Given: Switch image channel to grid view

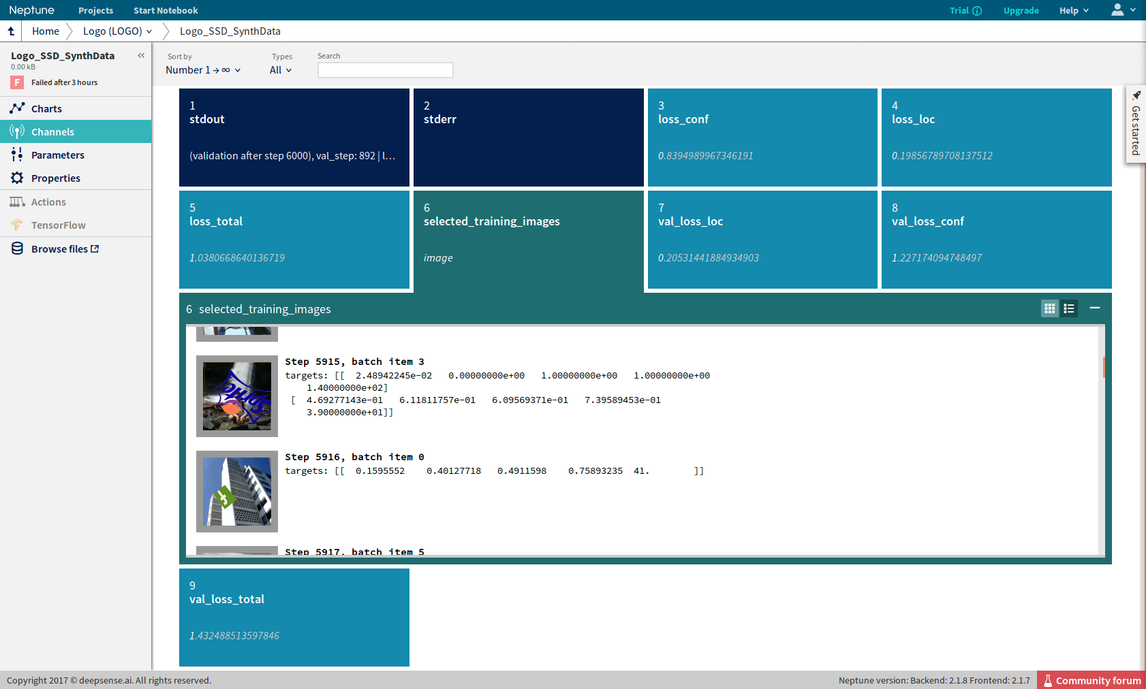Looking at the screenshot, I should click(1049, 308).
